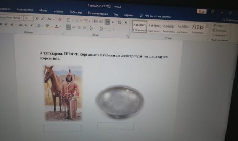
Task: Sort the selected text
Action: pos(120,23)
